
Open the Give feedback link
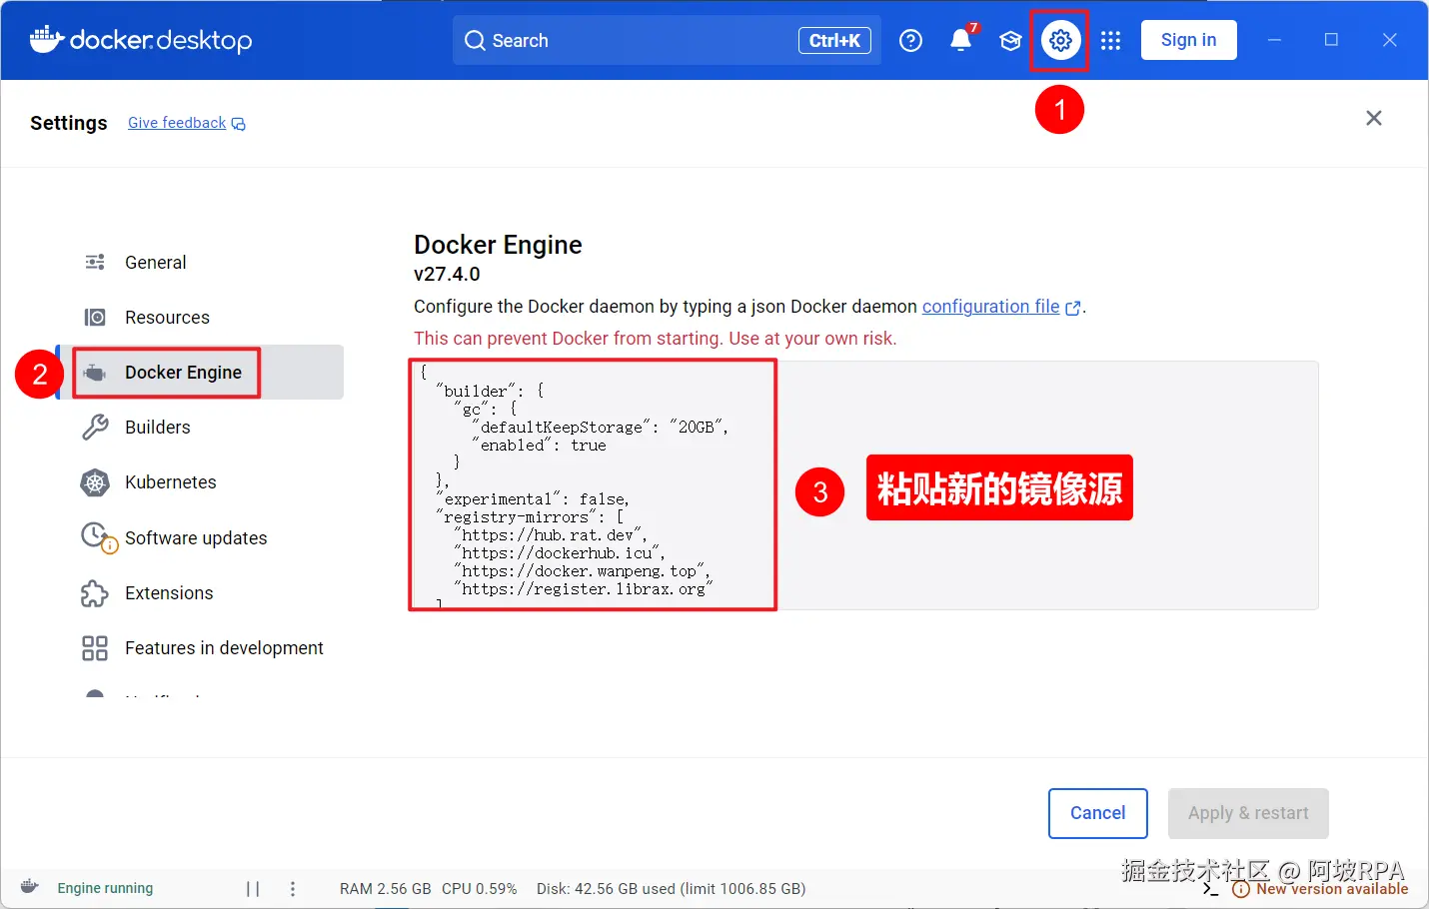coord(177,123)
